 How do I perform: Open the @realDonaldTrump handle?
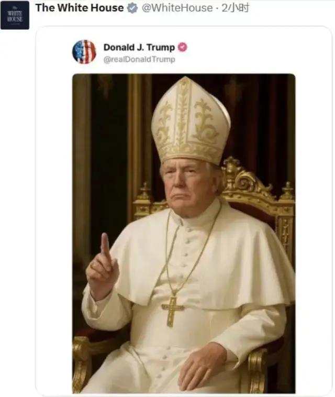coord(139,59)
